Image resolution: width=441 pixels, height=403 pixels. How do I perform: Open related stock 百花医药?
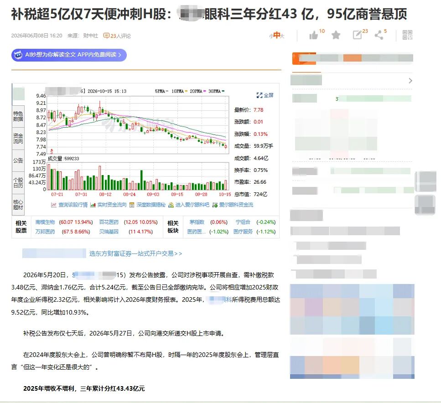[x=109, y=222]
